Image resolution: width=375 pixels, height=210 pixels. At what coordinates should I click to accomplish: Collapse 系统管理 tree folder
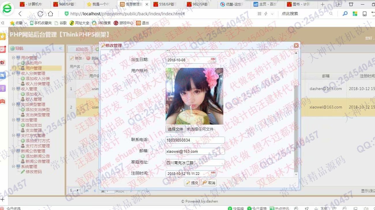(13, 167)
